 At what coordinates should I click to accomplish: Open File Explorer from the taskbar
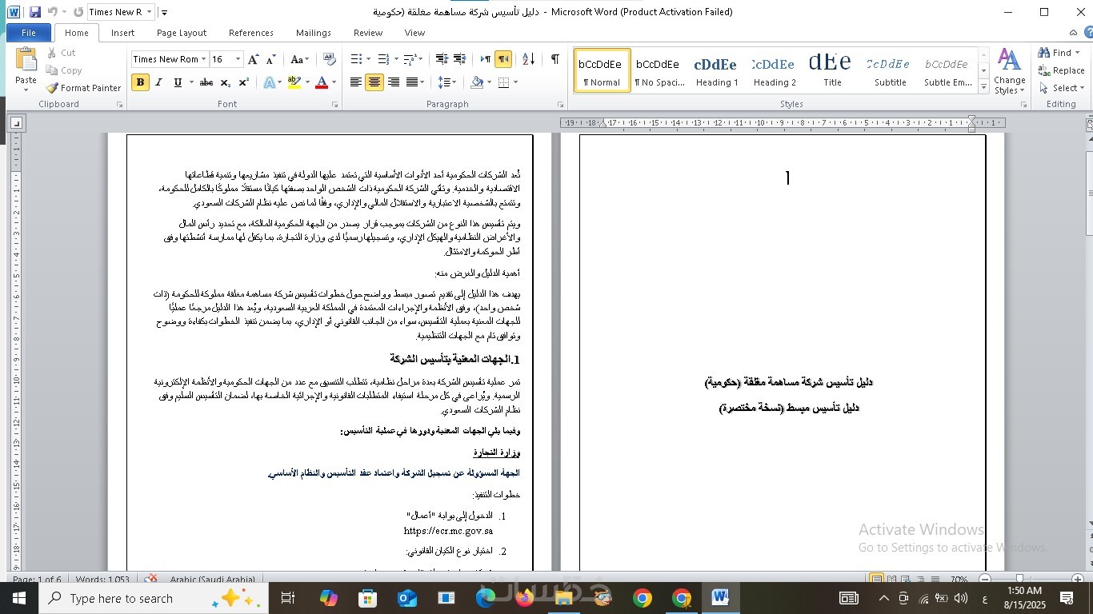pos(564,598)
